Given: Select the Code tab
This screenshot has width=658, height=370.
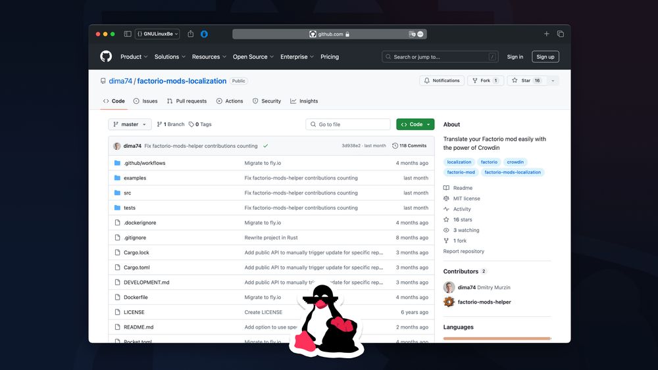Looking at the screenshot, I should point(114,101).
